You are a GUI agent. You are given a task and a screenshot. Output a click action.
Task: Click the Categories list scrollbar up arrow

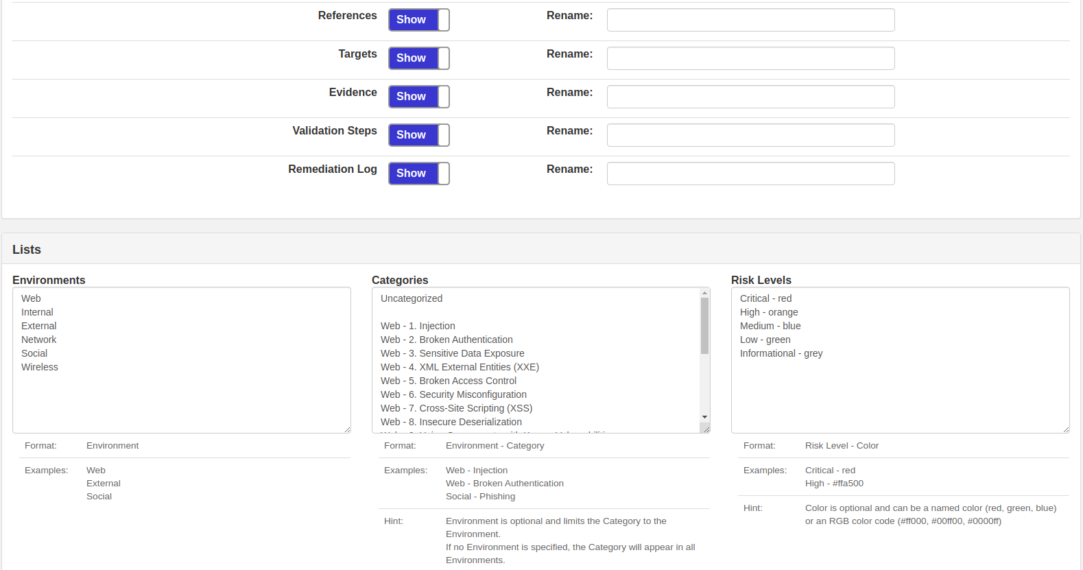tap(704, 293)
